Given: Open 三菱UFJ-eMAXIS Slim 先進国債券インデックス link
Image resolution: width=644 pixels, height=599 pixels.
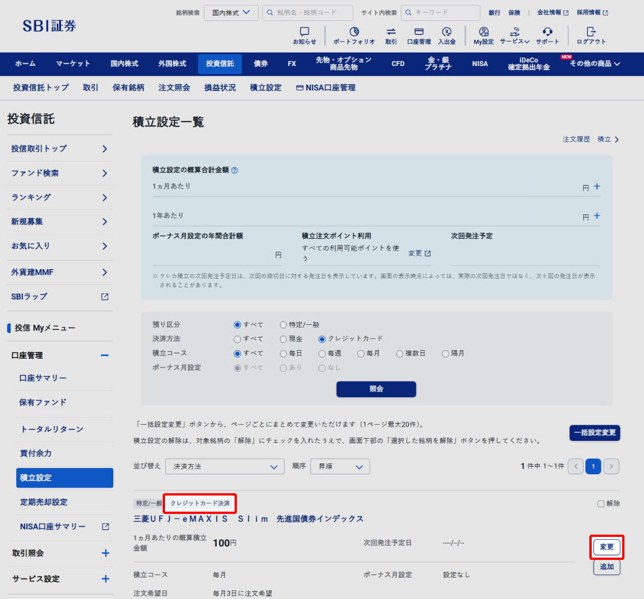Looking at the screenshot, I should (248, 519).
